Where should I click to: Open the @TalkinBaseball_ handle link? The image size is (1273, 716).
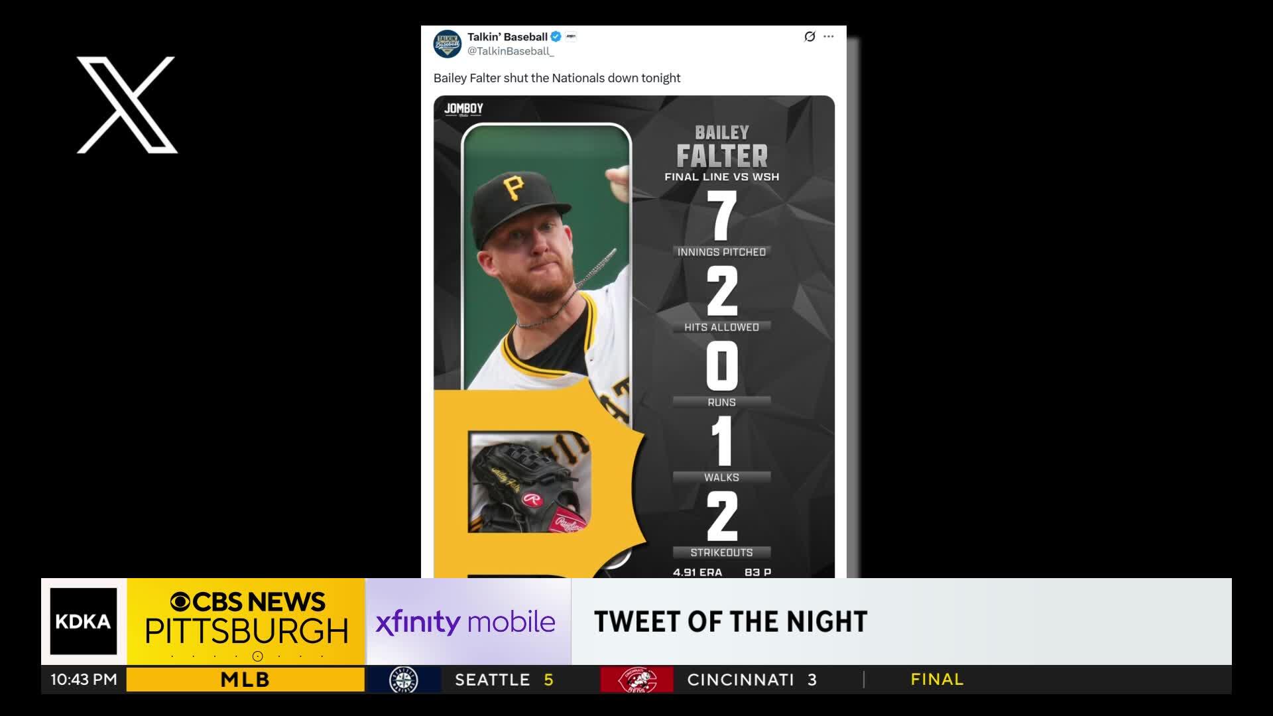tap(511, 51)
